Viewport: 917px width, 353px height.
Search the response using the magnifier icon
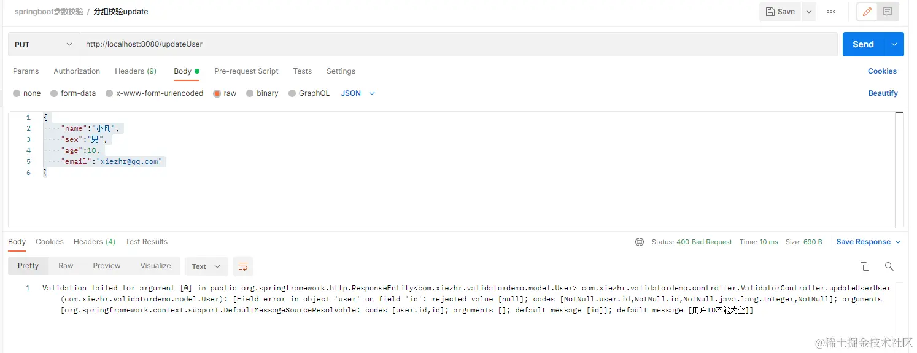click(x=889, y=266)
